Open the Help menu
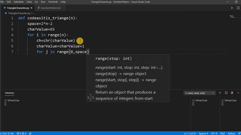 63,2
